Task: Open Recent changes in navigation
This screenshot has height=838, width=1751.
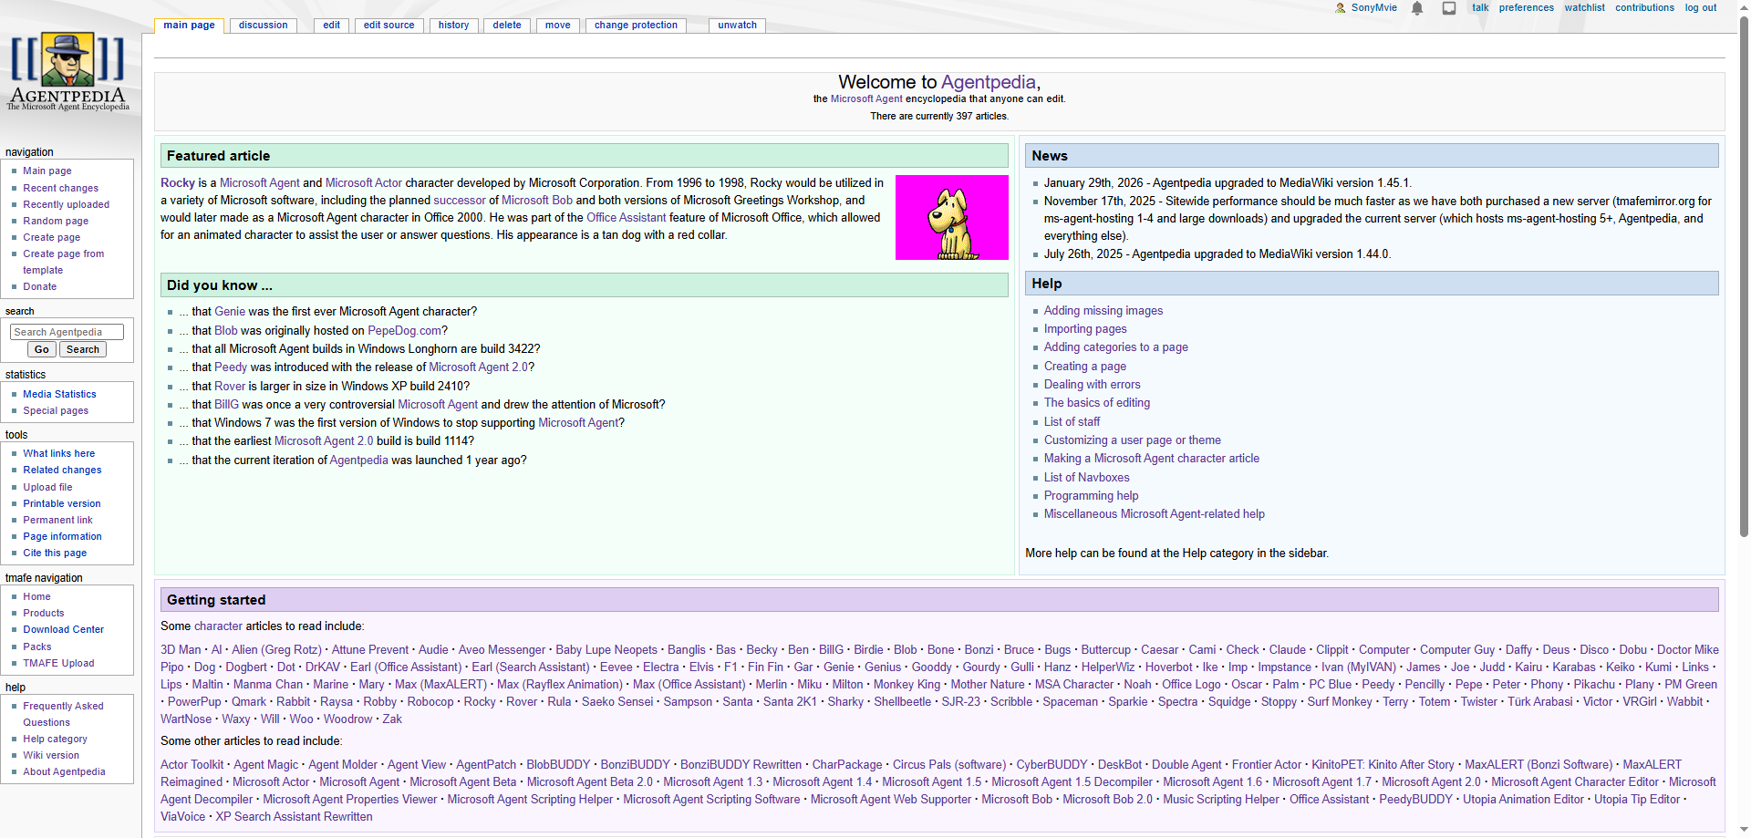Action: [60, 188]
